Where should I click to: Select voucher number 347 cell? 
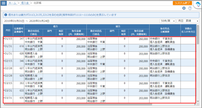tap(18, 40)
